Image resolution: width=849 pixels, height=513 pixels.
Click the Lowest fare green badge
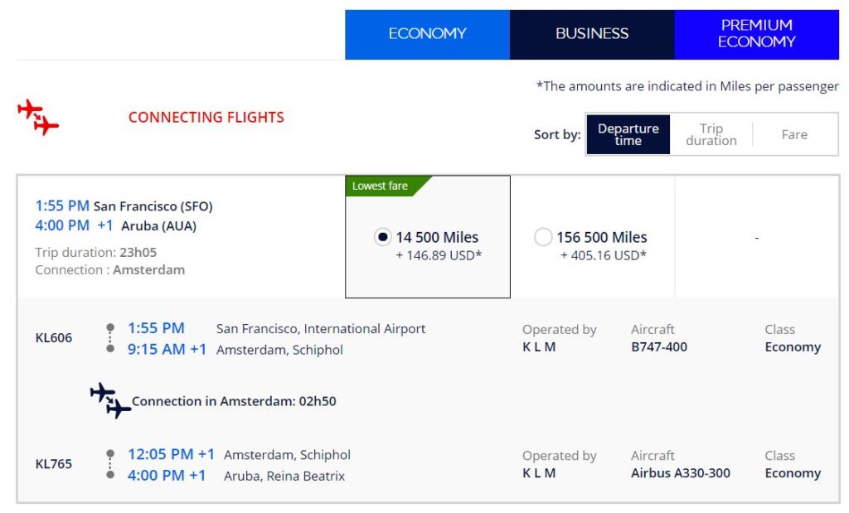pyautogui.click(x=381, y=186)
